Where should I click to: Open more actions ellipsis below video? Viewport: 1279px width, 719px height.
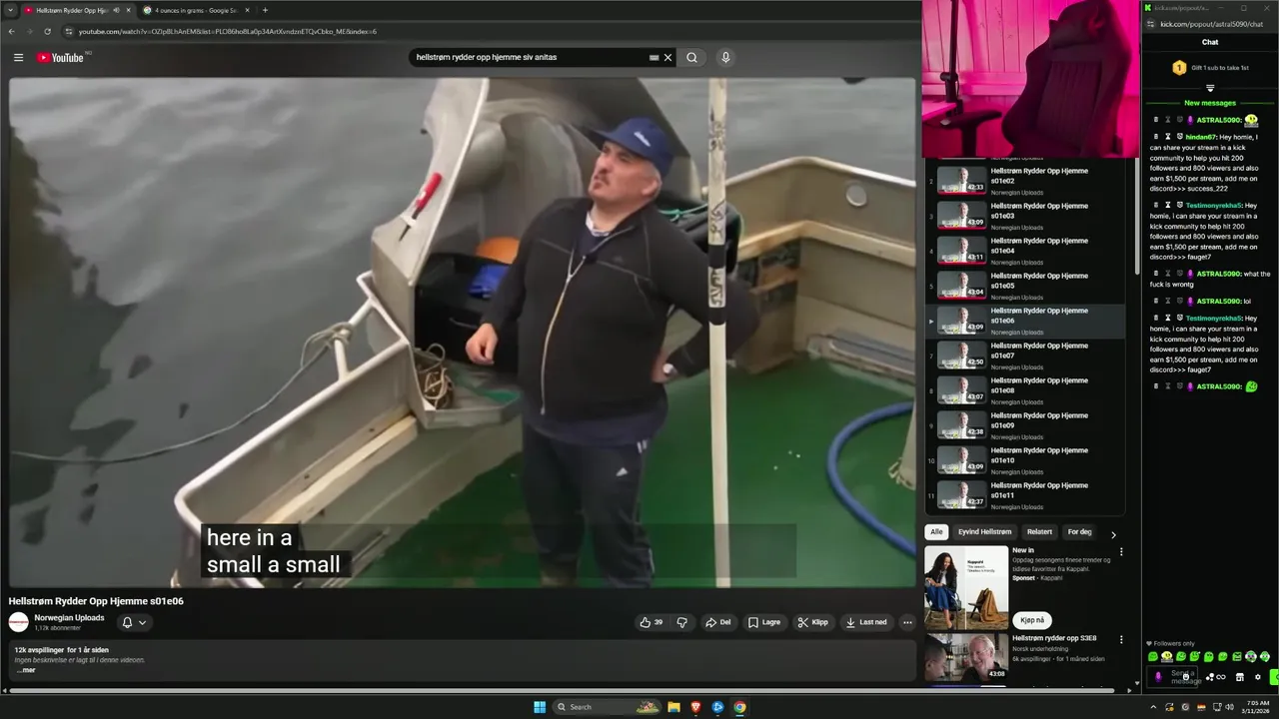907,622
